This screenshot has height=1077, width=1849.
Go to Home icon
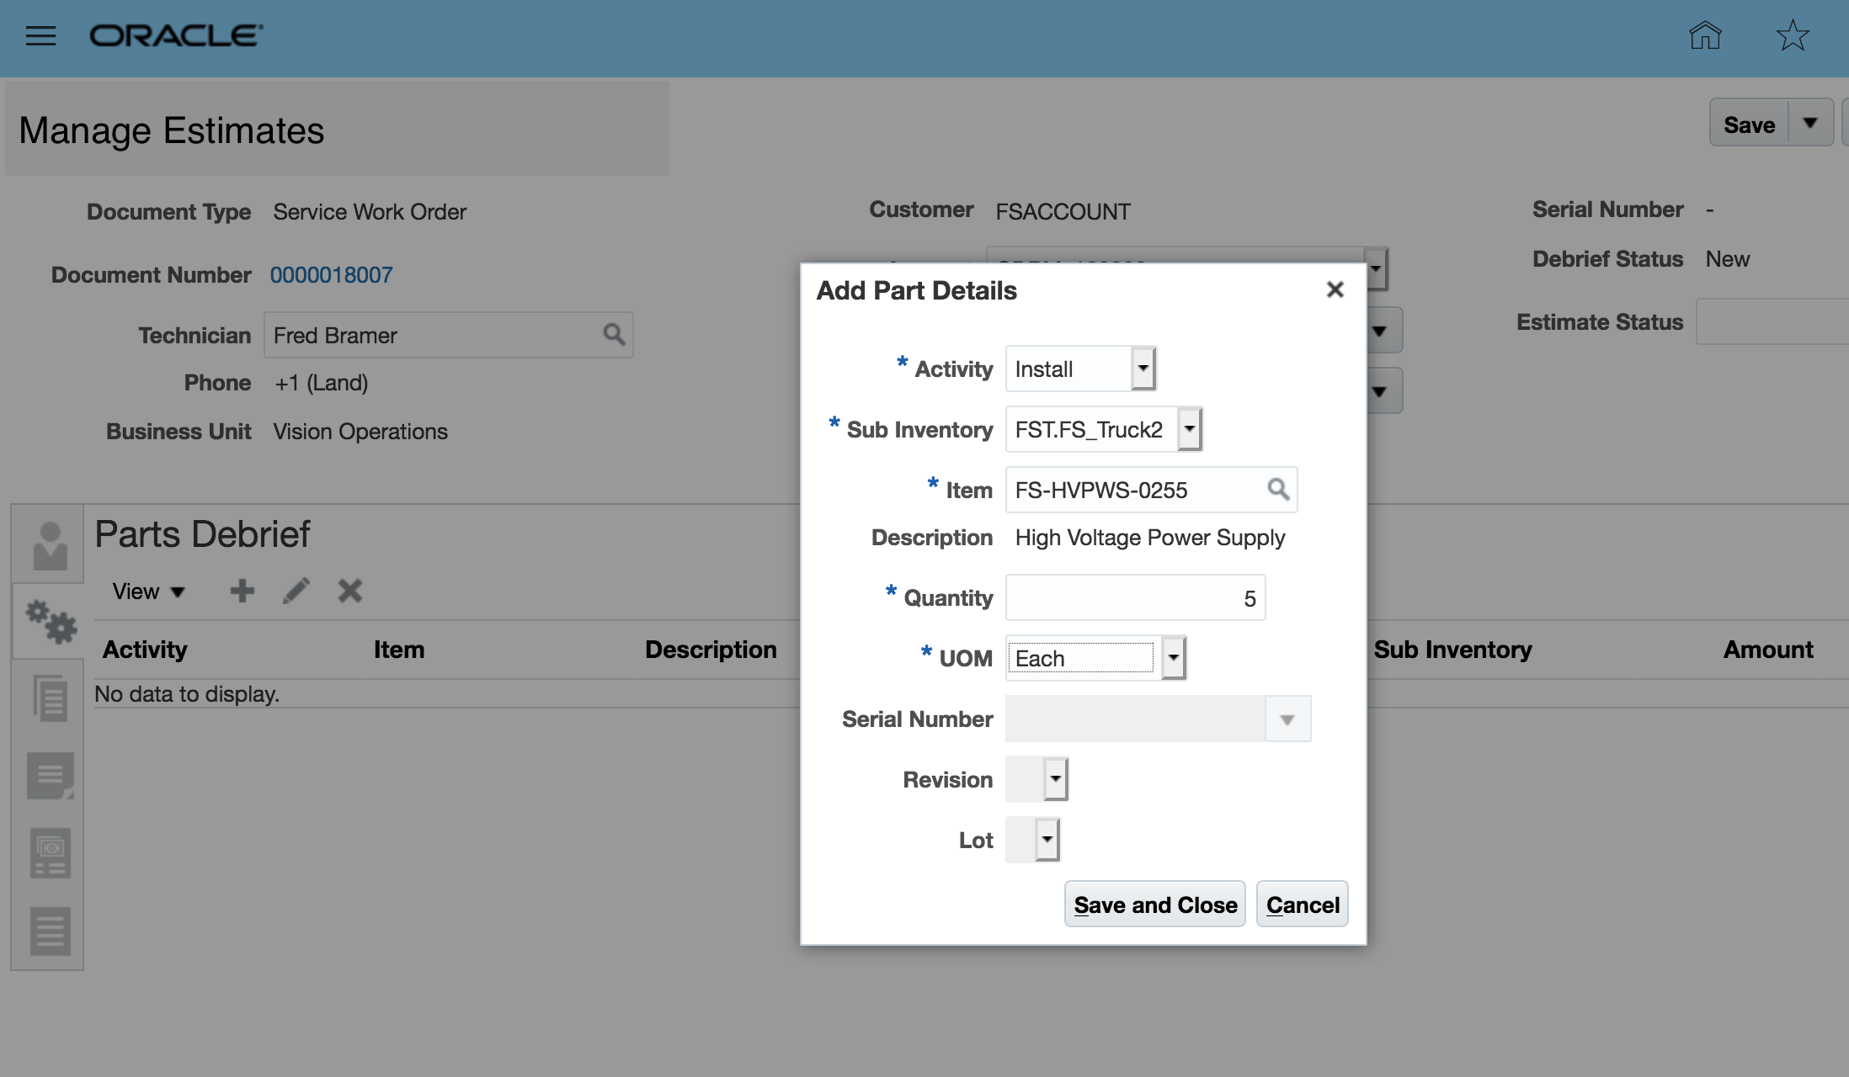click(x=1705, y=35)
